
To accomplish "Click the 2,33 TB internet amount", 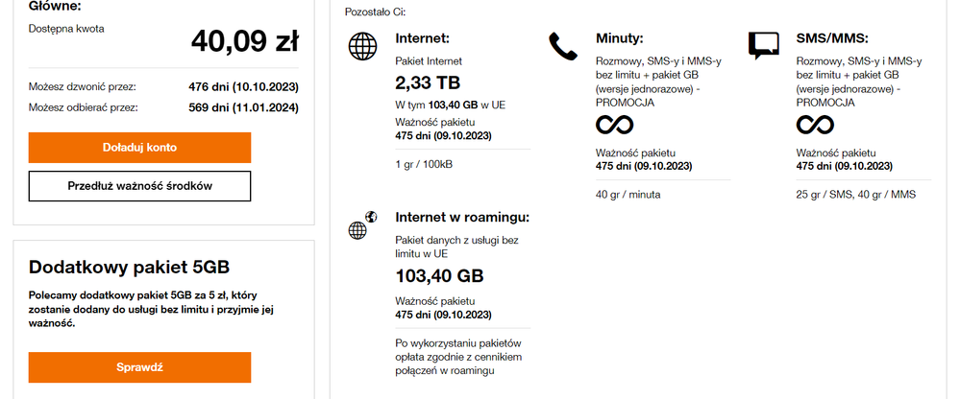I will (429, 82).
